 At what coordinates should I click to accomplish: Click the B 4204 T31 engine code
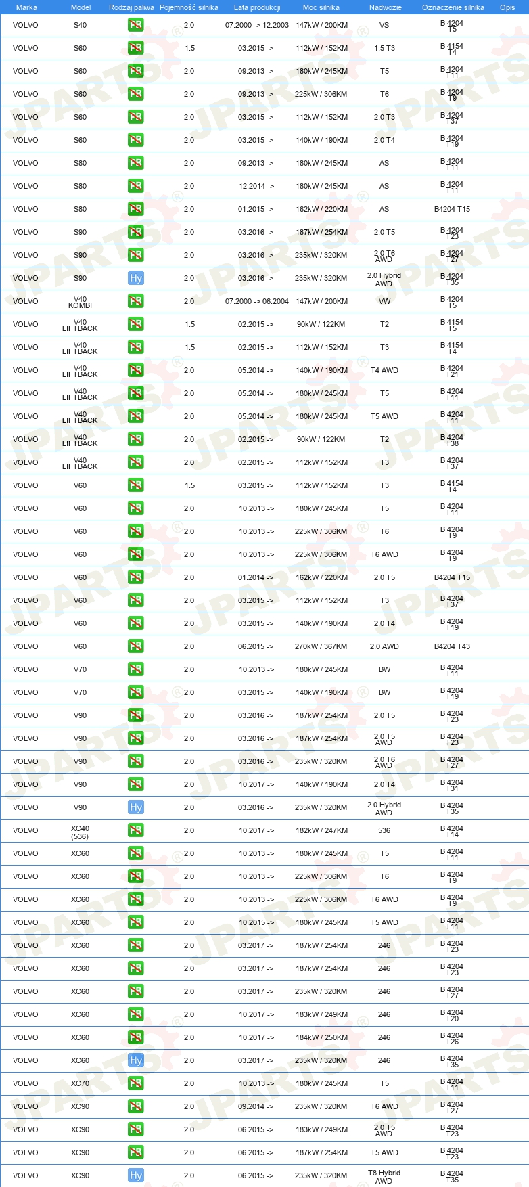pyautogui.click(x=452, y=785)
